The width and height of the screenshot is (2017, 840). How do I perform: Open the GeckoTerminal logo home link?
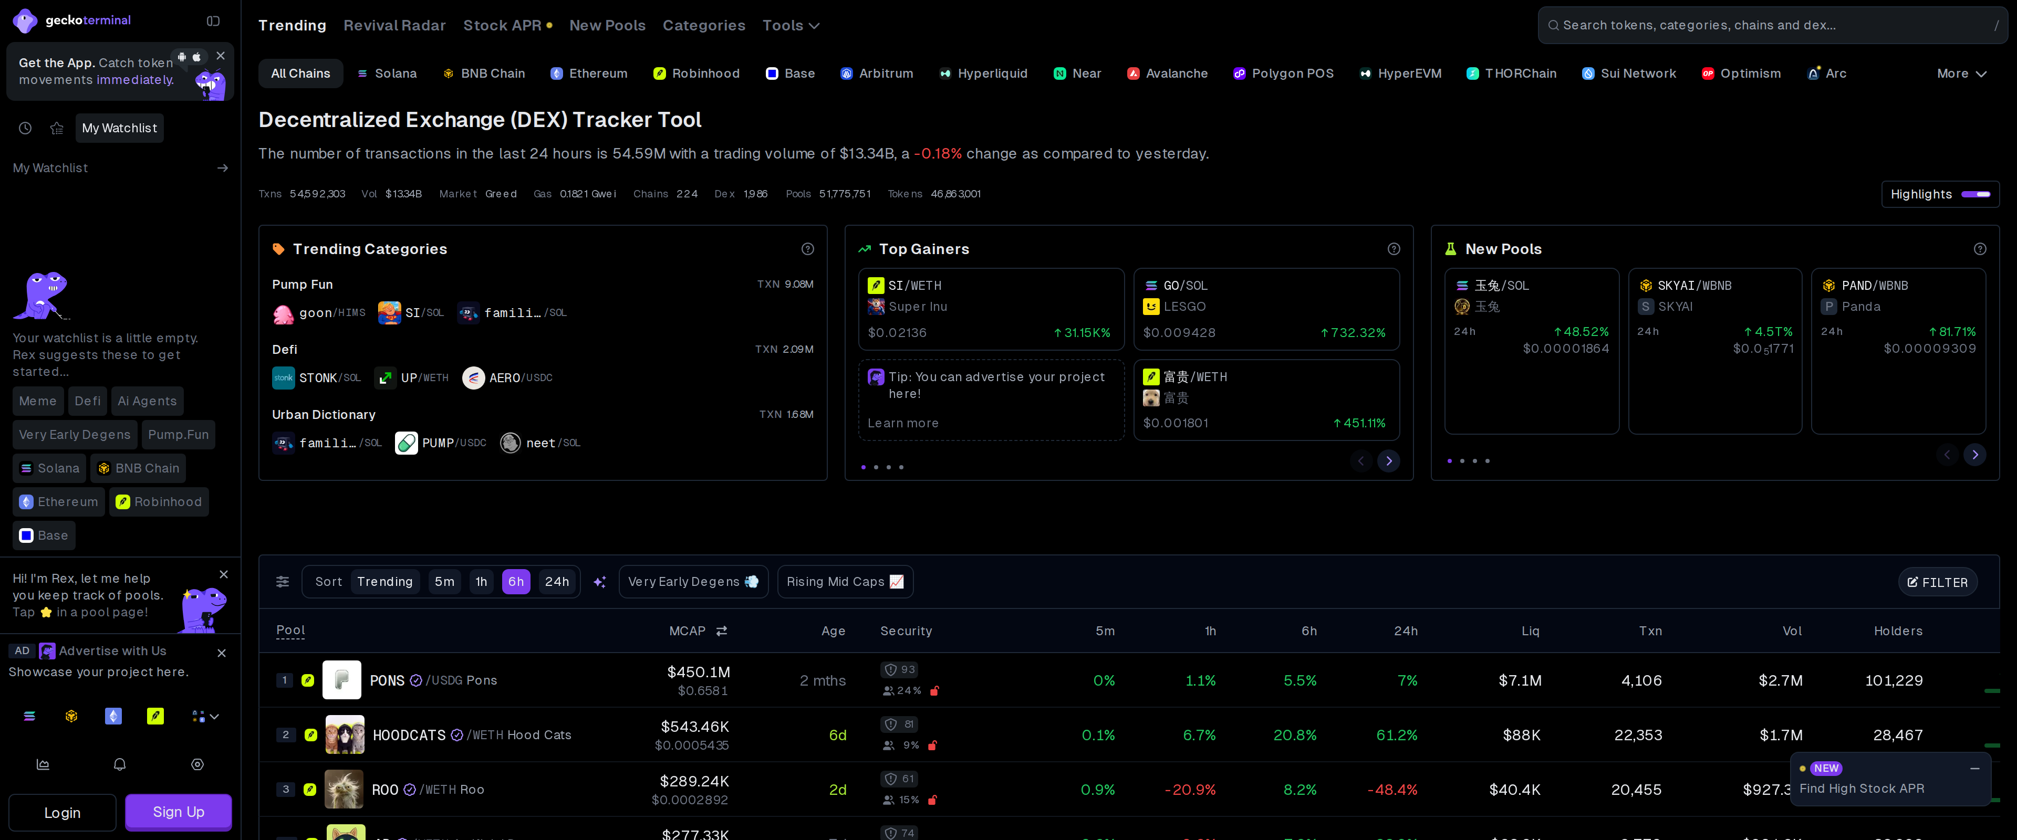tap(72, 20)
